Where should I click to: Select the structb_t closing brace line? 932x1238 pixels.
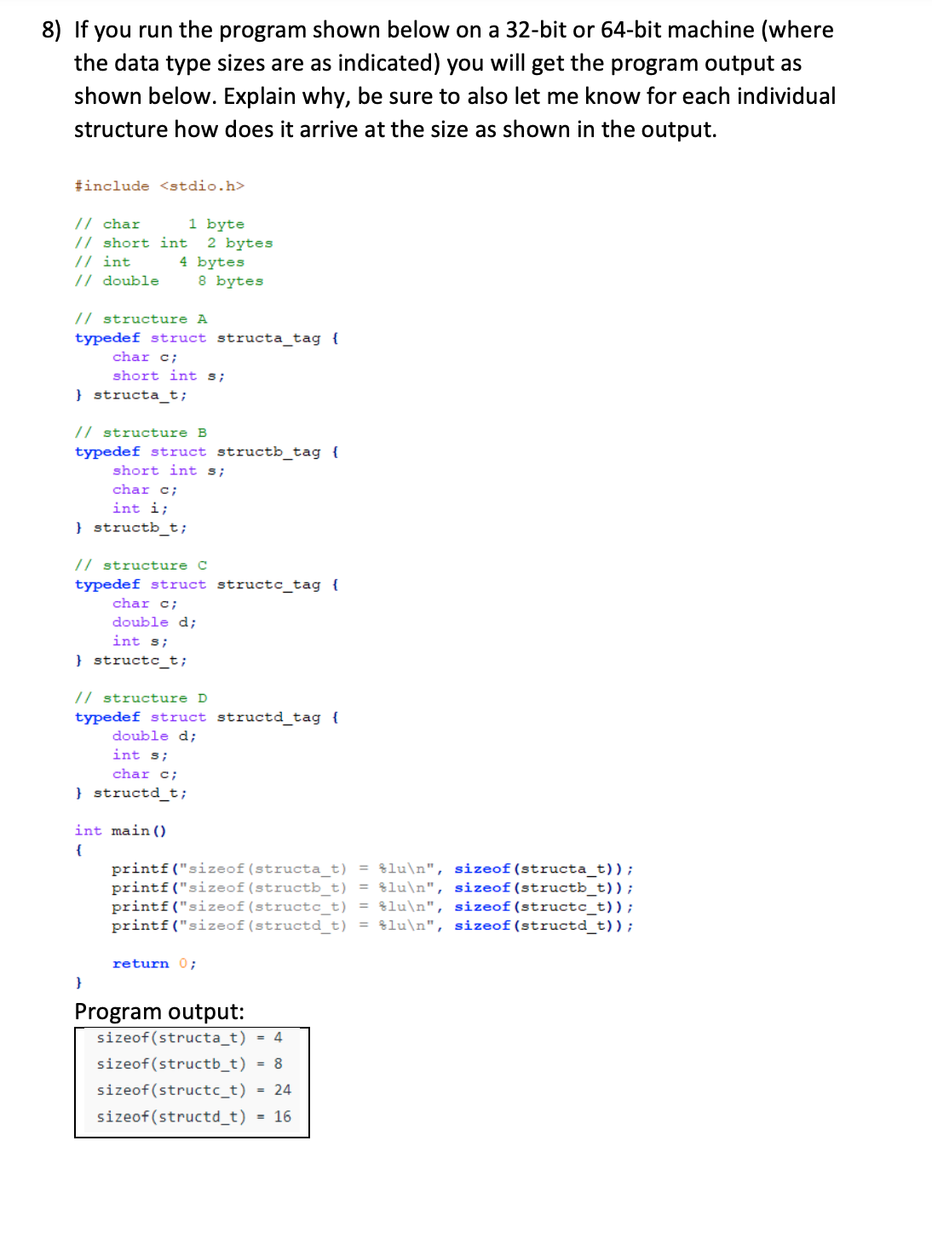[x=131, y=527]
